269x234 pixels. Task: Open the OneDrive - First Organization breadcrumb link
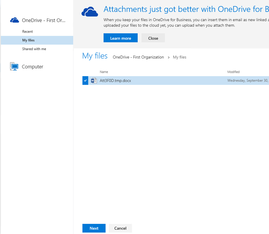[x=138, y=57]
